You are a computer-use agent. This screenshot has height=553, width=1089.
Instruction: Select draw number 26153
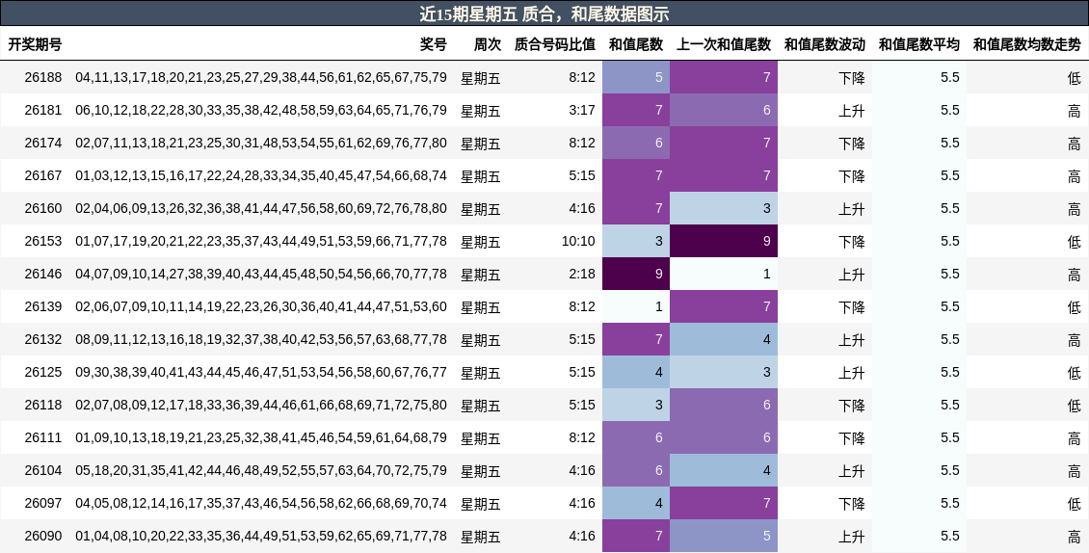pos(43,241)
